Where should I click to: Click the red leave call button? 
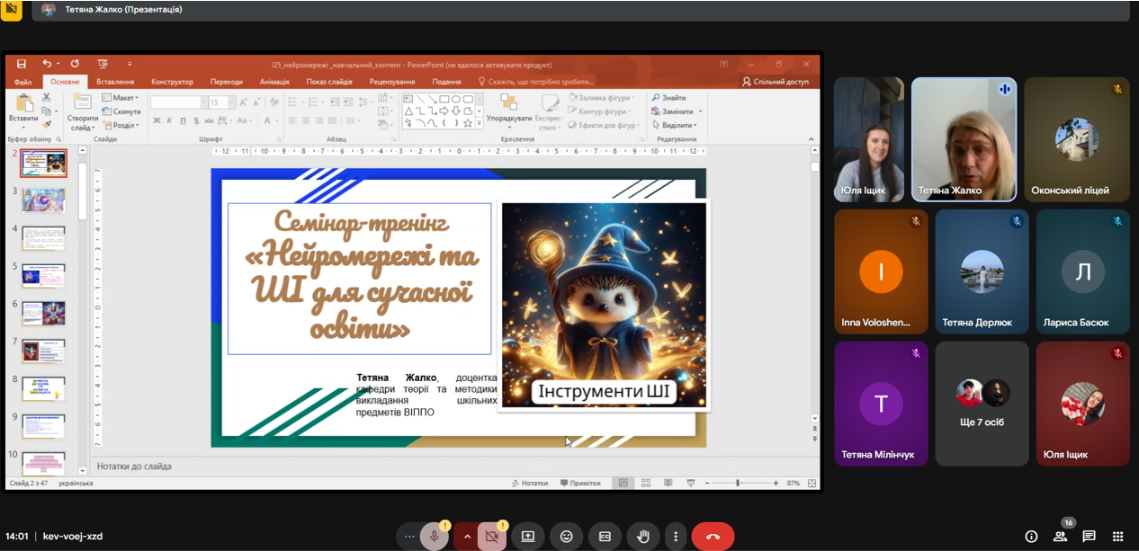(x=713, y=537)
